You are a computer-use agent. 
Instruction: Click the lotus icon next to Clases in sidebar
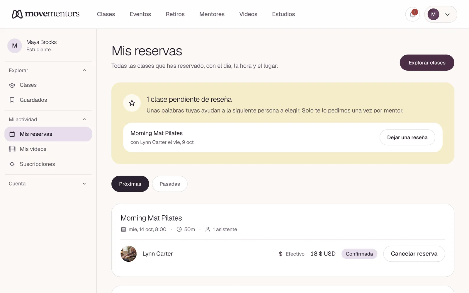tap(12, 85)
